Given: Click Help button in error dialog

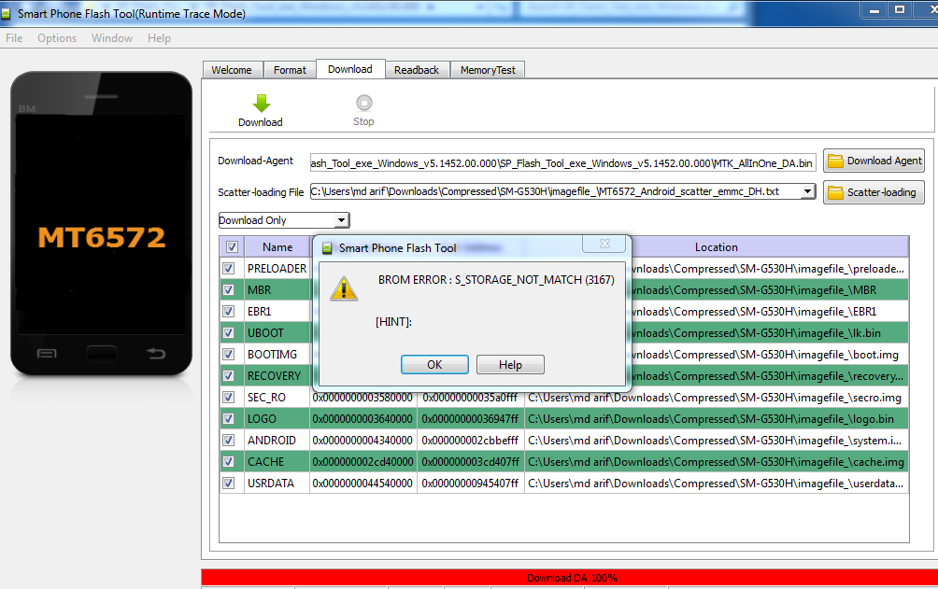Looking at the screenshot, I should [510, 365].
